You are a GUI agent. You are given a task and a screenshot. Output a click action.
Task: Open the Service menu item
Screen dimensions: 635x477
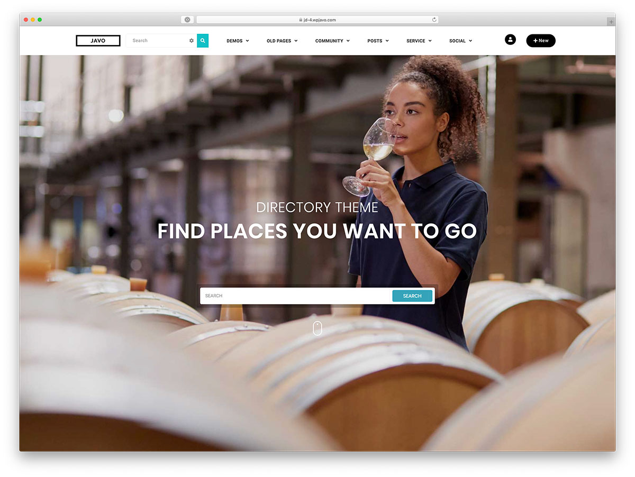[x=419, y=41]
